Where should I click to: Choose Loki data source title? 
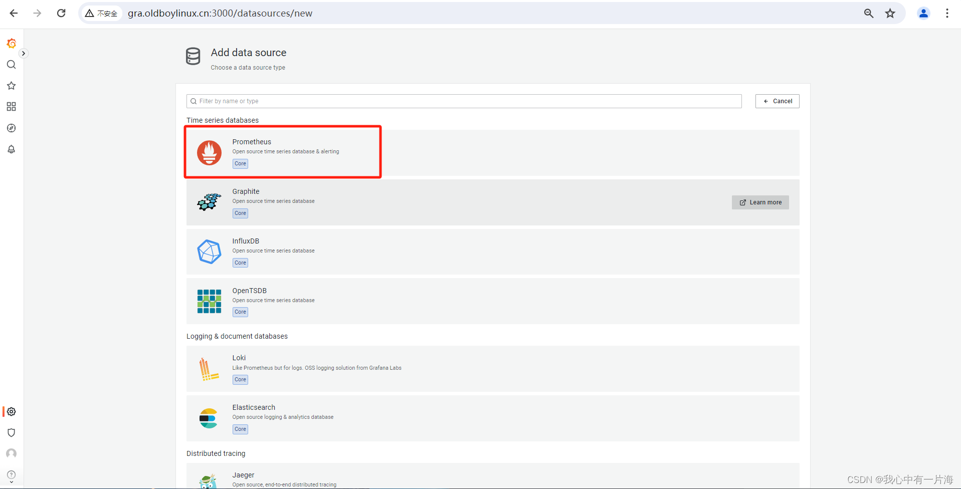click(239, 358)
